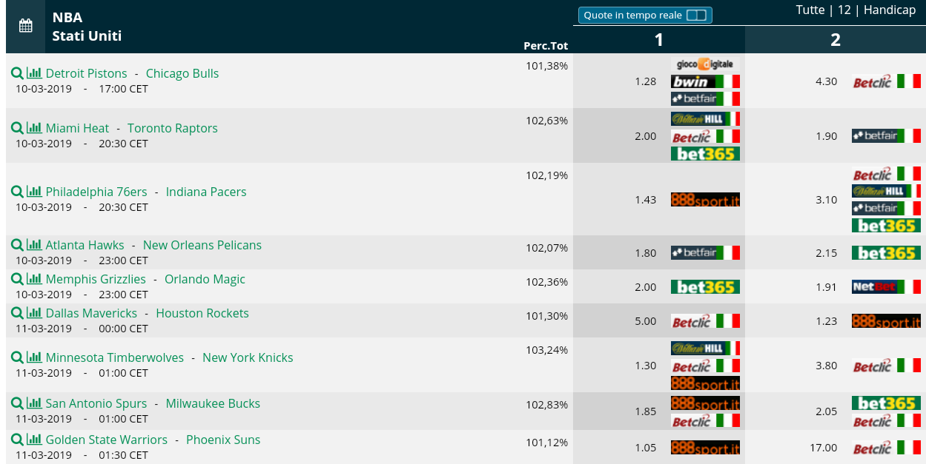The height and width of the screenshot is (464, 926).
Task: Open statistics chart icon for Detroit Pistons match
Action: (x=34, y=73)
